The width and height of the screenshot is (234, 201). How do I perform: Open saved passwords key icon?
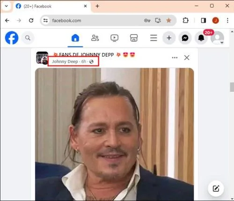[147, 21]
